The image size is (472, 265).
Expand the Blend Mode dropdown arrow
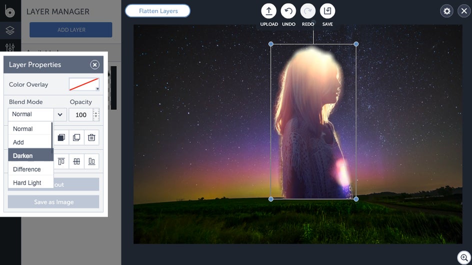click(x=60, y=114)
